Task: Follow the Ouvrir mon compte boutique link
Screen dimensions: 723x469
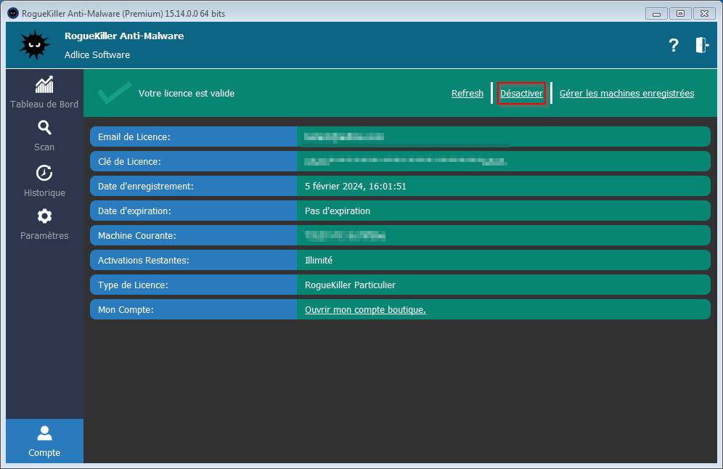Action: tap(365, 310)
